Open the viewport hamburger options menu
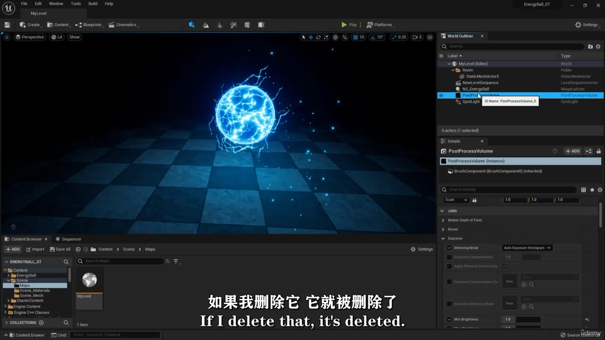Image resolution: width=605 pixels, height=340 pixels. pos(7,37)
